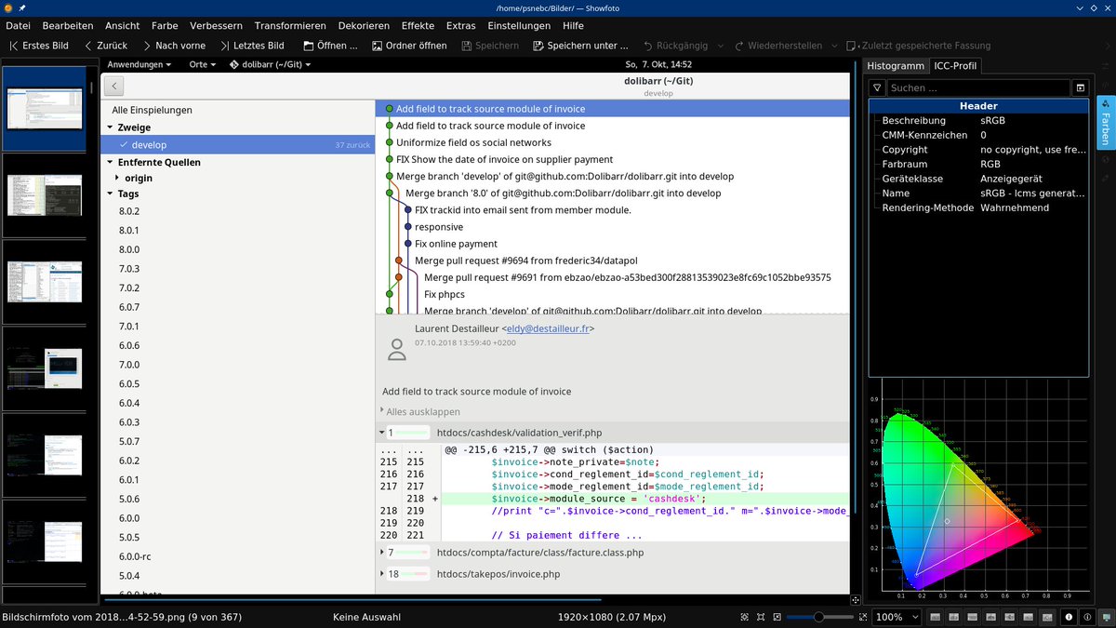
Task: Select commit 'Fix online payment'
Action: click(x=456, y=244)
